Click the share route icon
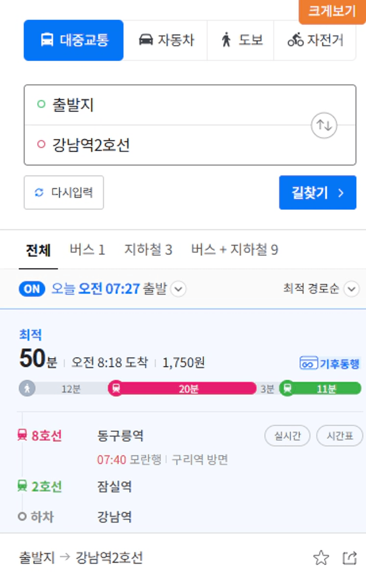This screenshot has width=366, height=581. pos(350,558)
